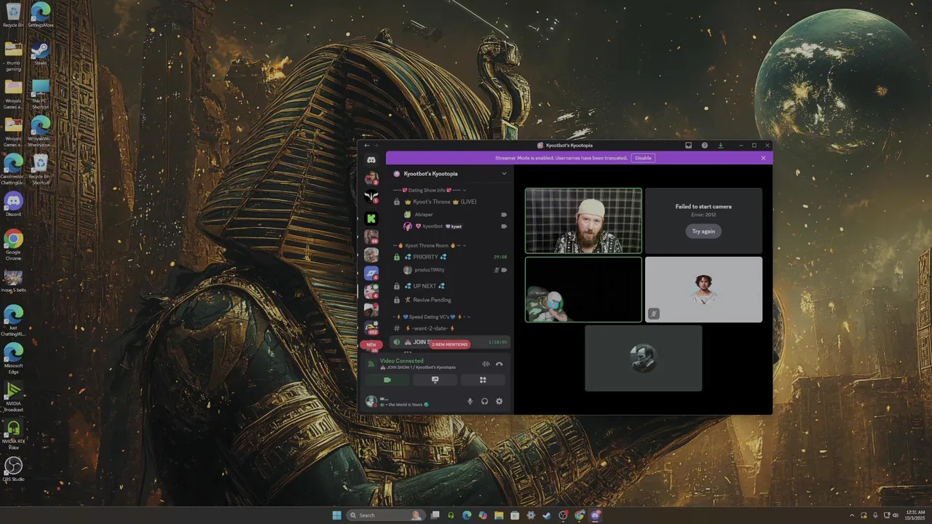
Task: Disconnect from voice with hang-up icon
Action: tap(499, 364)
